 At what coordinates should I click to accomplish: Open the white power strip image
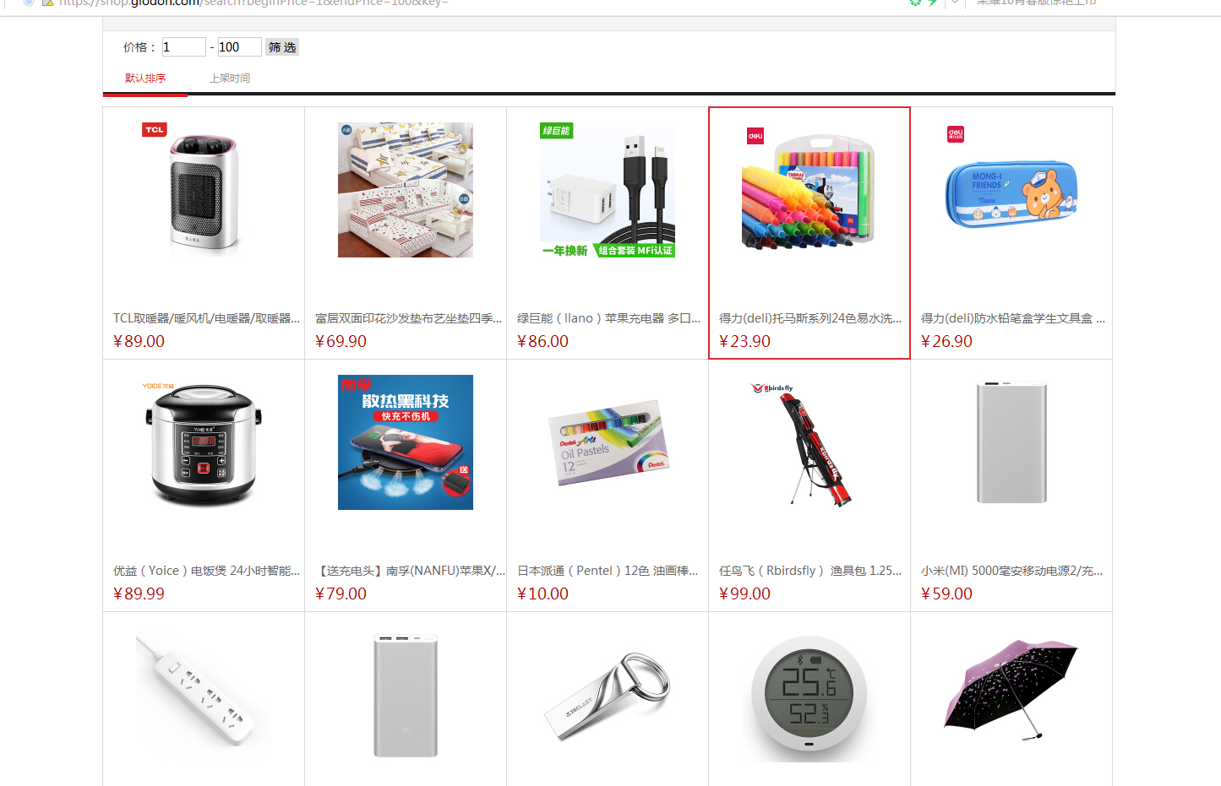(204, 695)
